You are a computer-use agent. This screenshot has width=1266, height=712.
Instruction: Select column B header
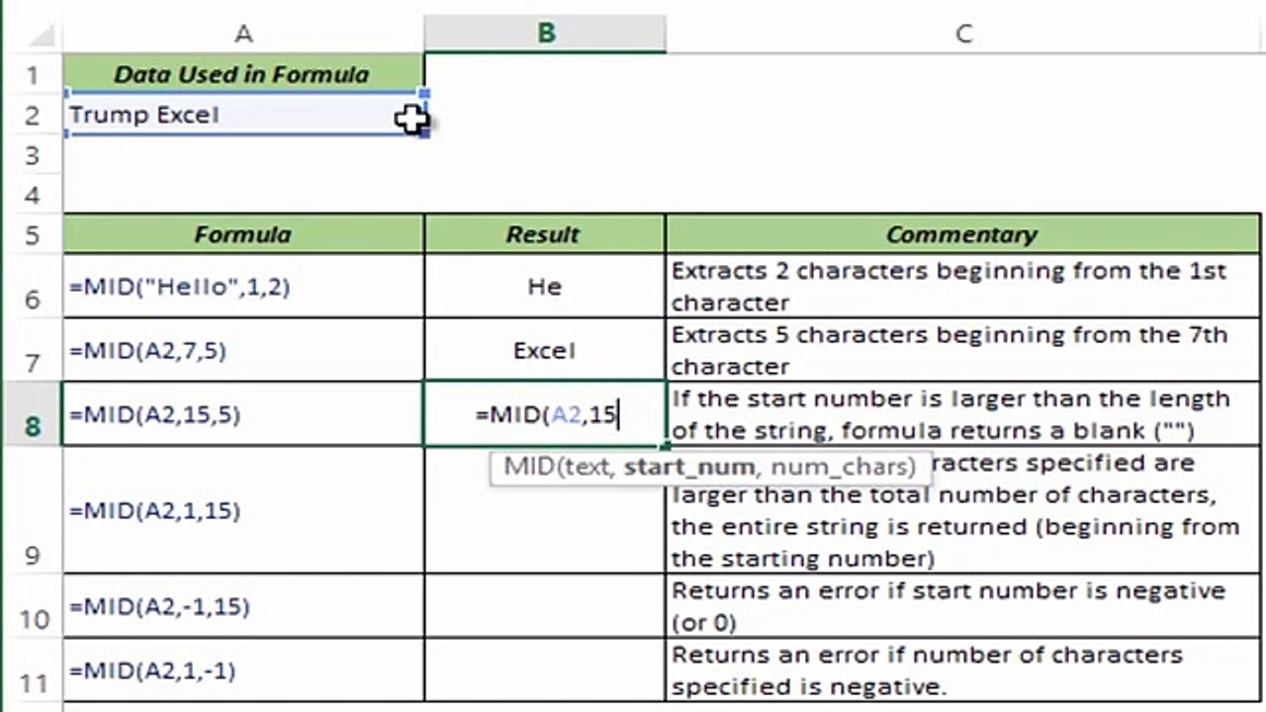click(x=545, y=34)
